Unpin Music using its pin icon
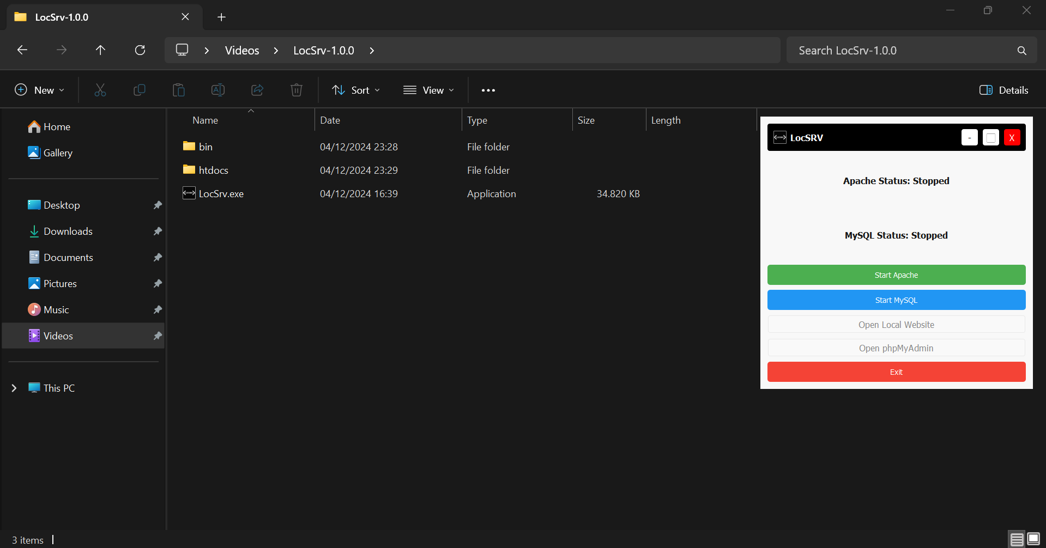 158,310
